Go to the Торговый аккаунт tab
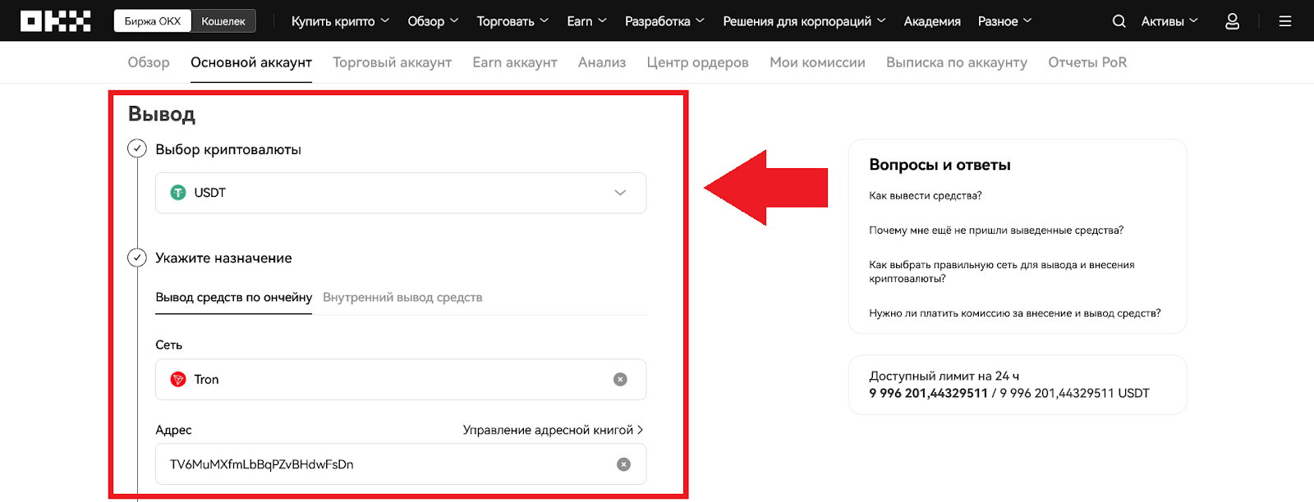Screen dimensions: 1314x502 392,62
